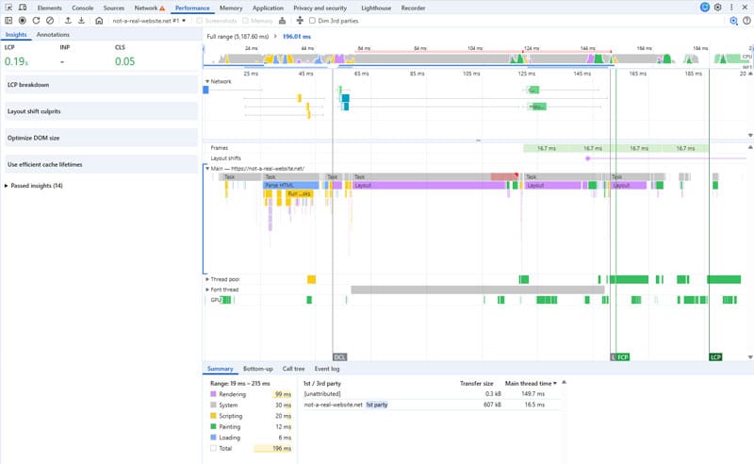Image resolution: width=754 pixels, height=464 pixels.
Task: Open the not-a-real-website.net #1 recording dropdown
Action: (149, 21)
